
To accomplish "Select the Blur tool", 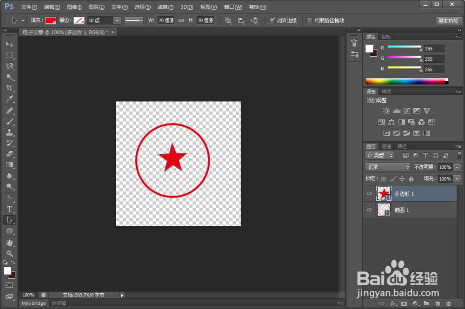I will click(x=9, y=175).
